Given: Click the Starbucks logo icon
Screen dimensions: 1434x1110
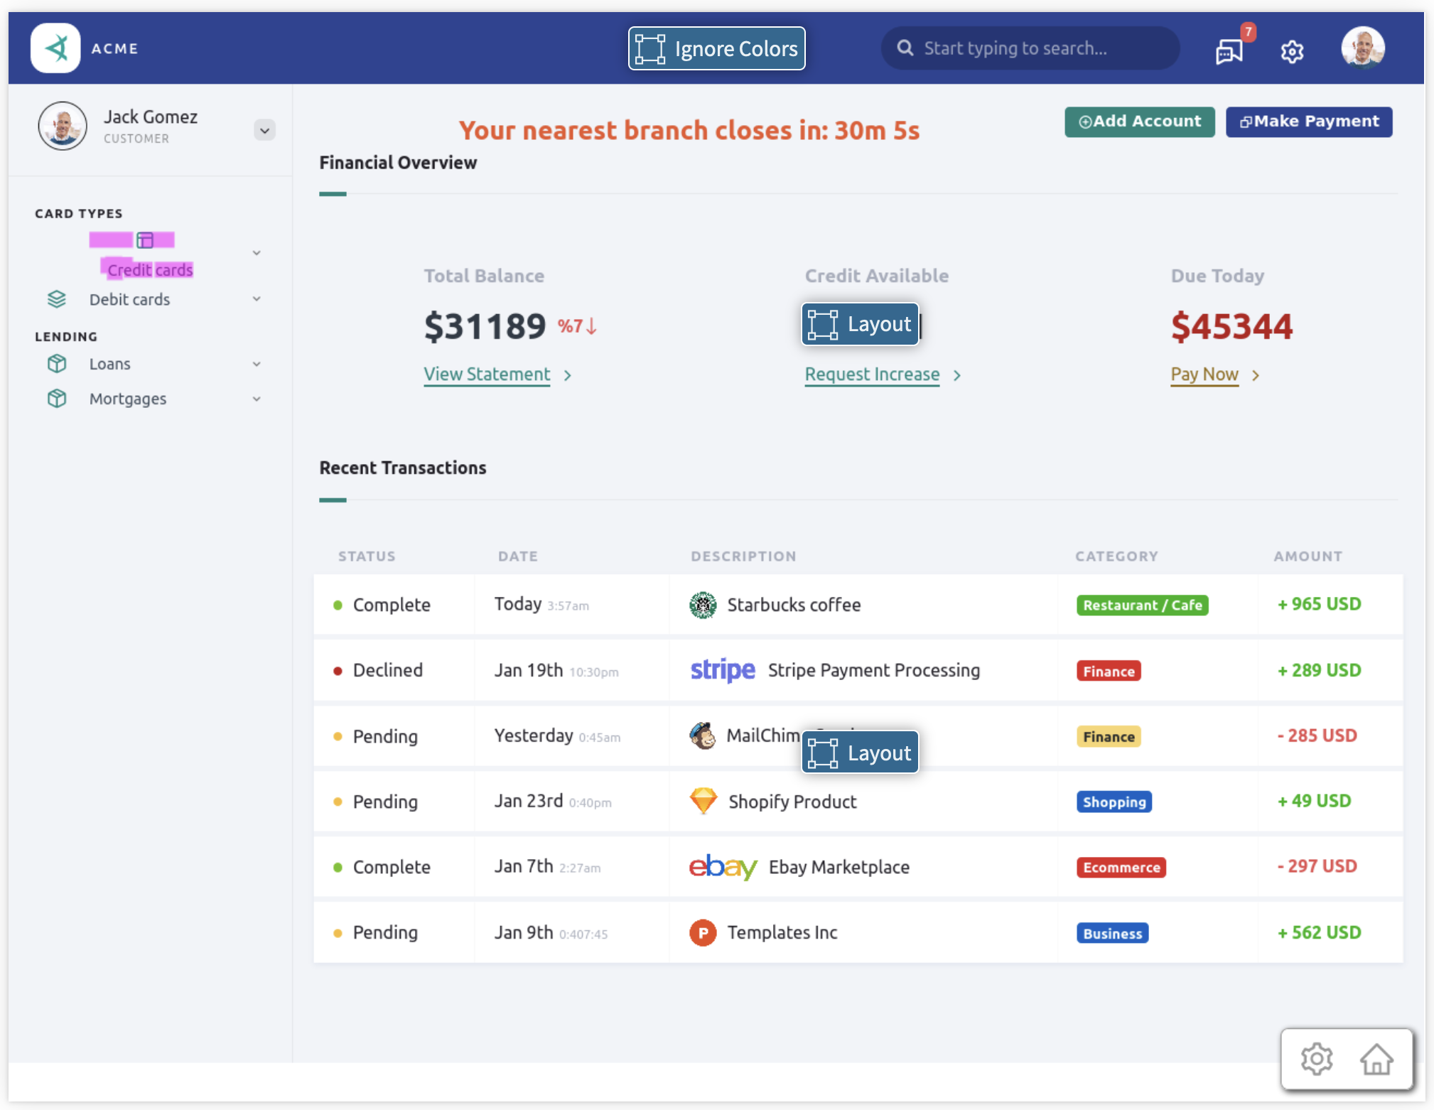Looking at the screenshot, I should click(703, 605).
